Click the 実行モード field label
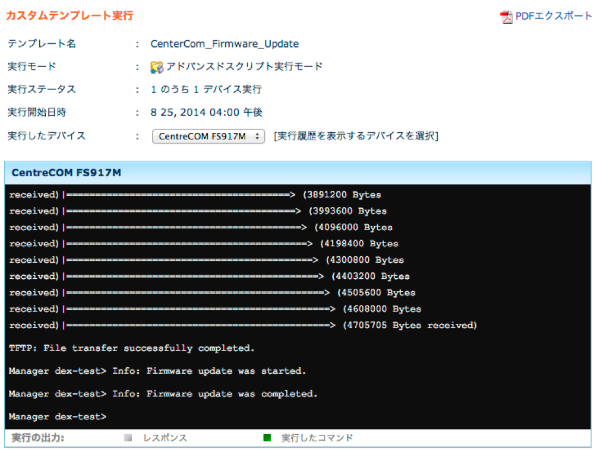 click(32, 66)
